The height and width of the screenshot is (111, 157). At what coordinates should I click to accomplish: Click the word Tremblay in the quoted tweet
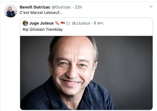(x=54, y=29)
